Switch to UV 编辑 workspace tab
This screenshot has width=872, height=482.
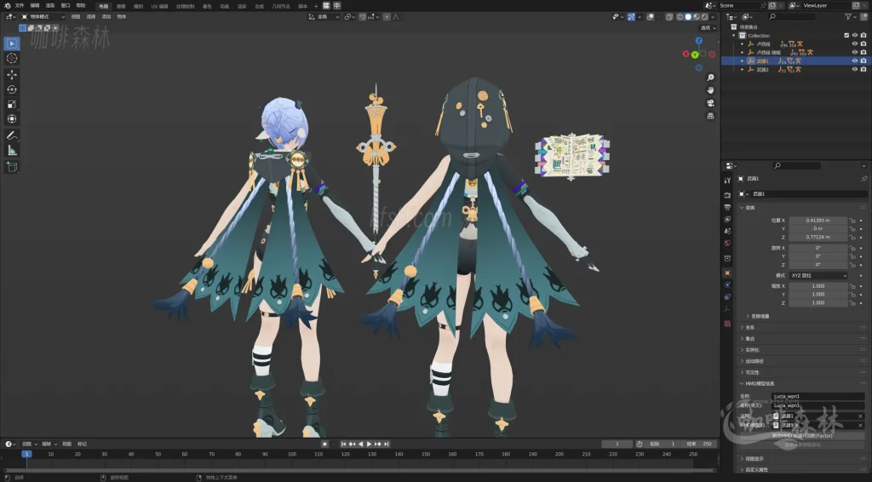[159, 6]
